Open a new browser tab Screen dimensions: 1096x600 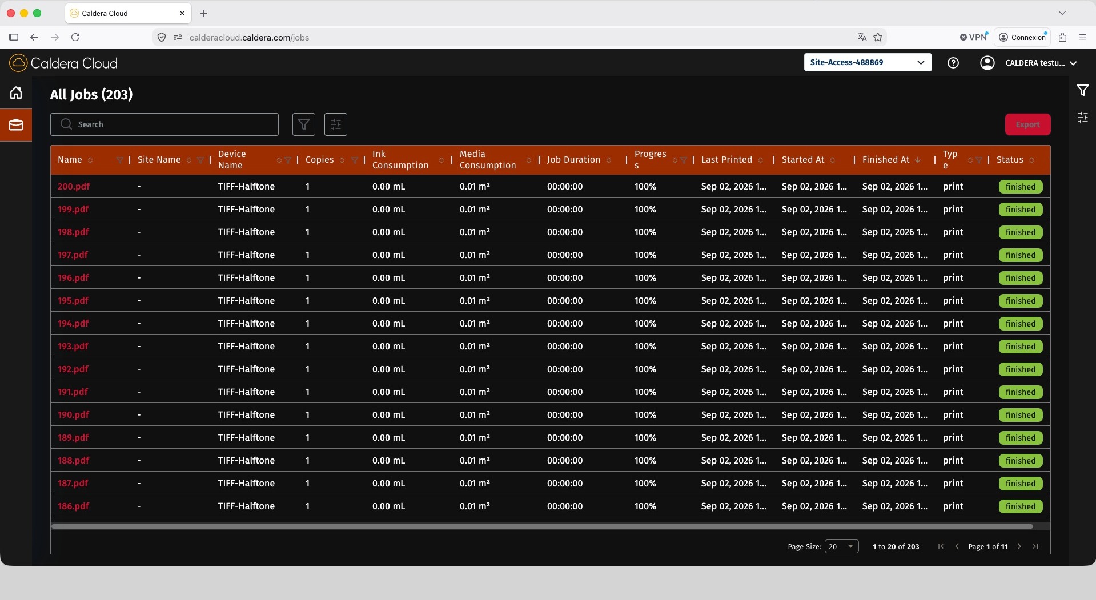204,13
